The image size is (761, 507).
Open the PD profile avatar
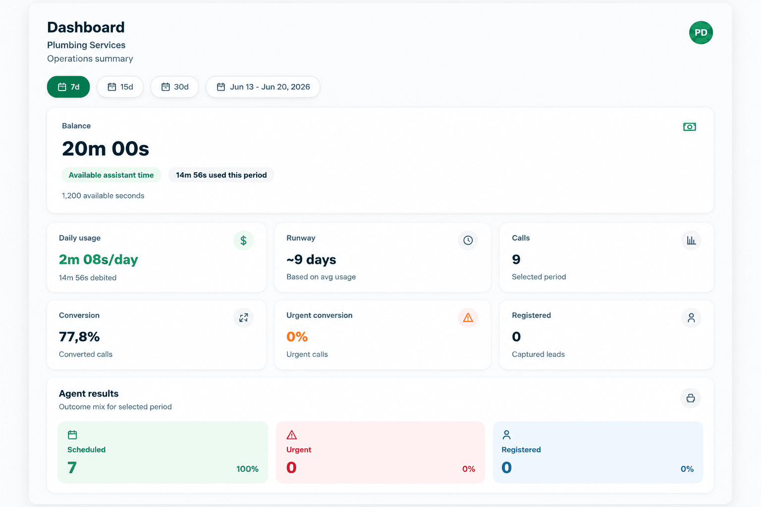point(701,33)
